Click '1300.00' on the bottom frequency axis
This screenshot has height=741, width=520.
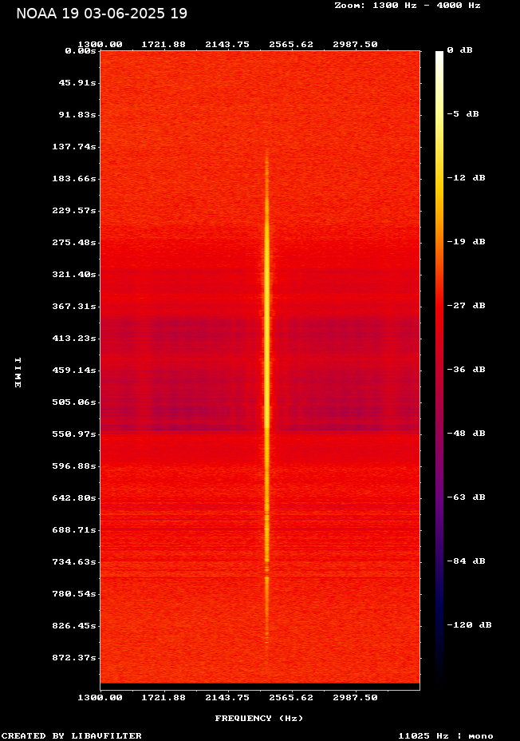pos(100,698)
